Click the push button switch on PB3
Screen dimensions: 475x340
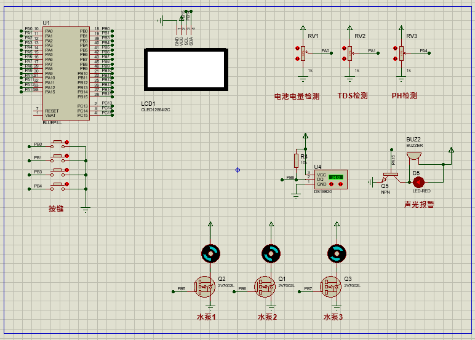pyautogui.click(x=58, y=173)
